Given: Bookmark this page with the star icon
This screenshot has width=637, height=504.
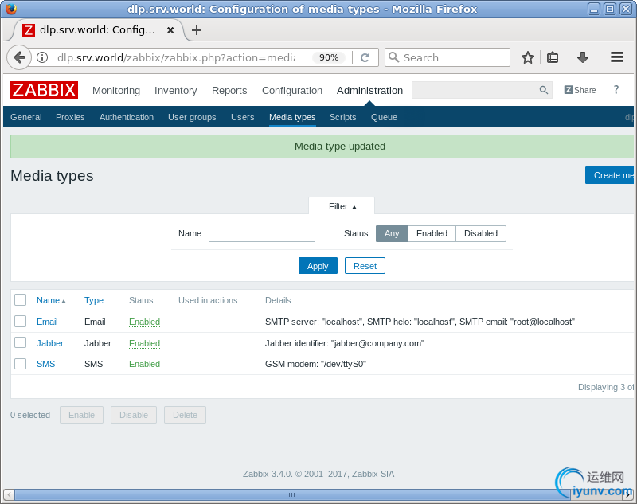Looking at the screenshot, I should point(527,57).
